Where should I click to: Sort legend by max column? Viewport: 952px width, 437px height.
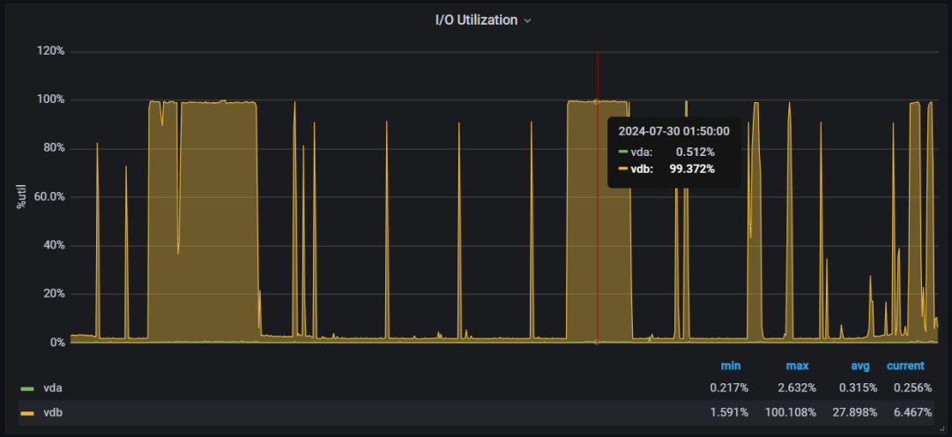797,366
